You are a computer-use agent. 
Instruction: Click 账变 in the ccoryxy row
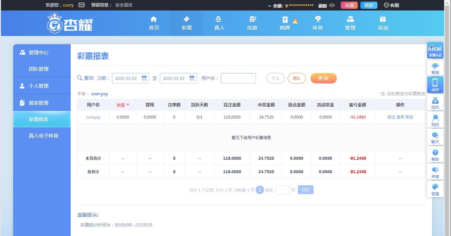pyautogui.click(x=409, y=117)
